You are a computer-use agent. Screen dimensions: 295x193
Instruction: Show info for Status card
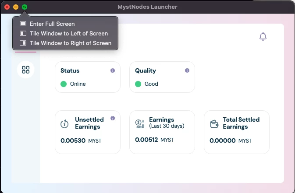click(x=113, y=70)
